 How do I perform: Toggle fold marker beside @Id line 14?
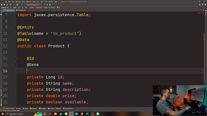coord(16,58)
